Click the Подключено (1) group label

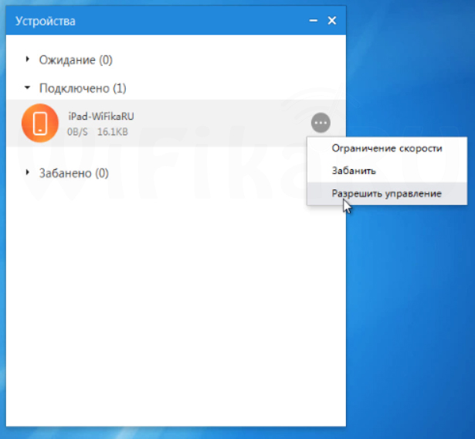tap(83, 88)
